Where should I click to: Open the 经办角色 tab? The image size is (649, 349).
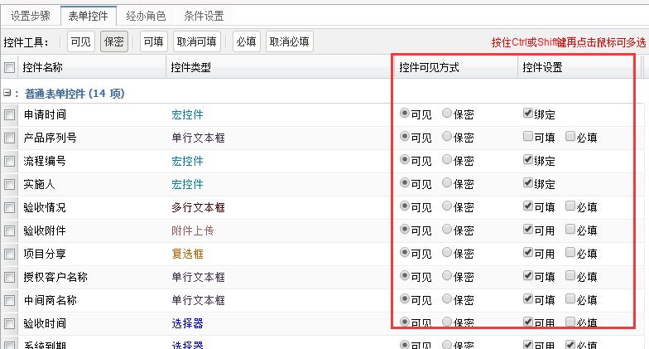pyautogui.click(x=146, y=15)
